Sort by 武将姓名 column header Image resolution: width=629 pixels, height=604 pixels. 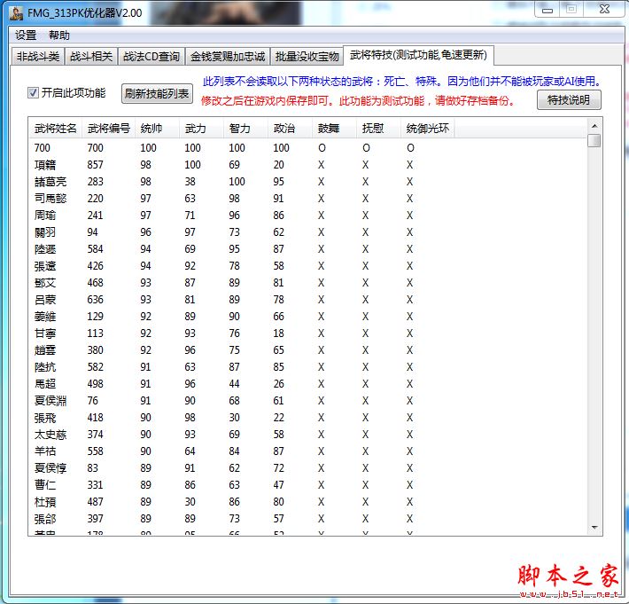tap(55, 129)
